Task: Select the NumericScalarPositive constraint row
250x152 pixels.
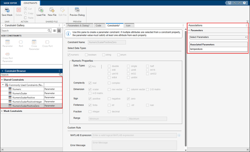Action: pyautogui.click(x=31, y=97)
